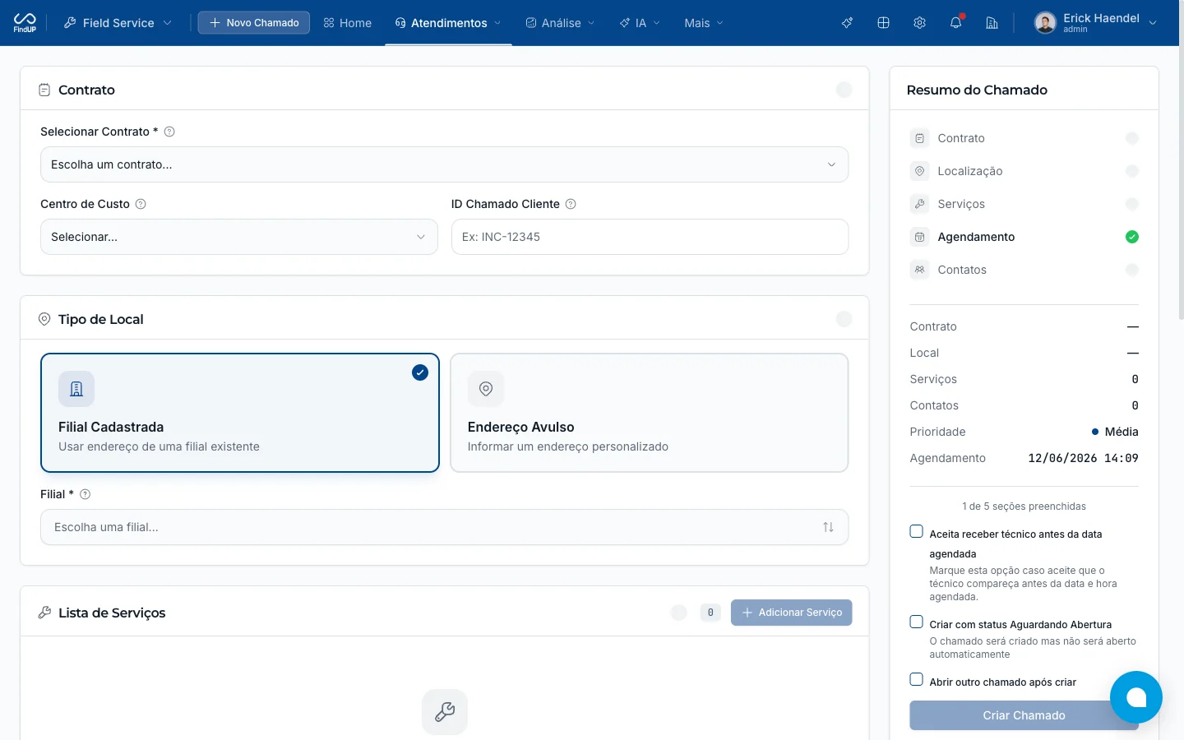Click the sort arrows in Filial field

click(828, 527)
